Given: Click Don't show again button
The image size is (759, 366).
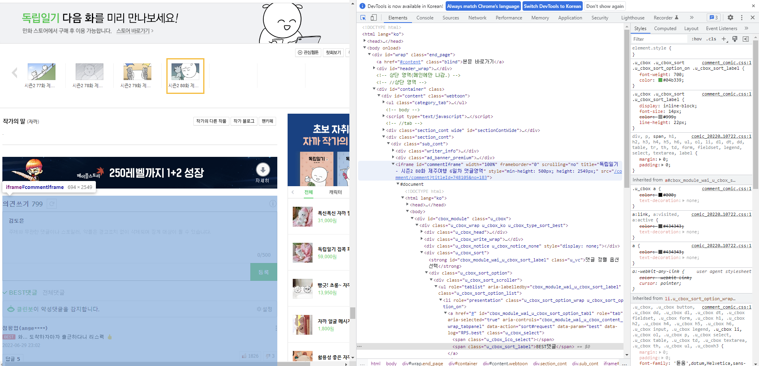Looking at the screenshot, I should (x=605, y=6).
